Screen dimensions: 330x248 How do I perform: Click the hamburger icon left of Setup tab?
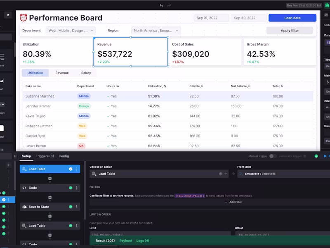click(16, 156)
